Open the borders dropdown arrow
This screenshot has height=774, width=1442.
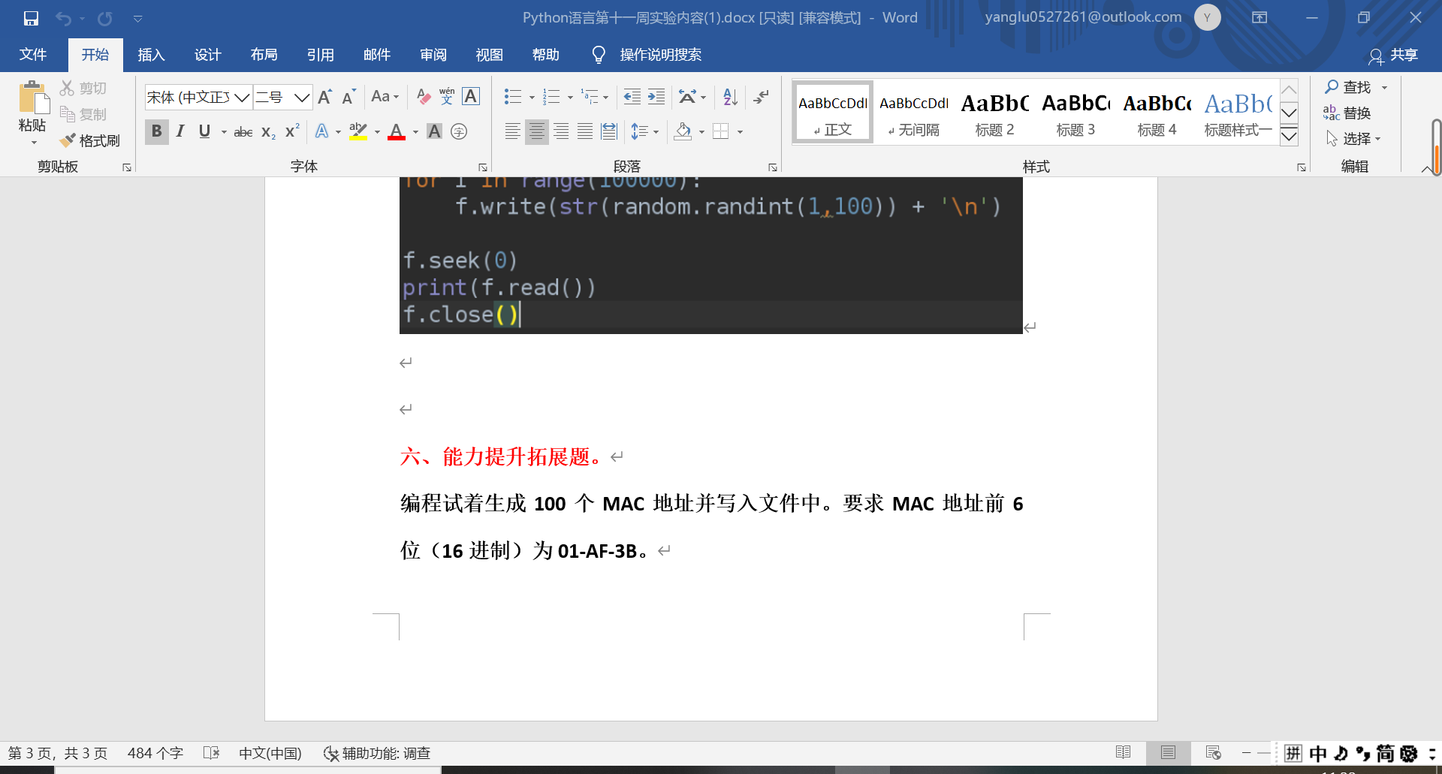pyautogui.click(x=740, y=132)
